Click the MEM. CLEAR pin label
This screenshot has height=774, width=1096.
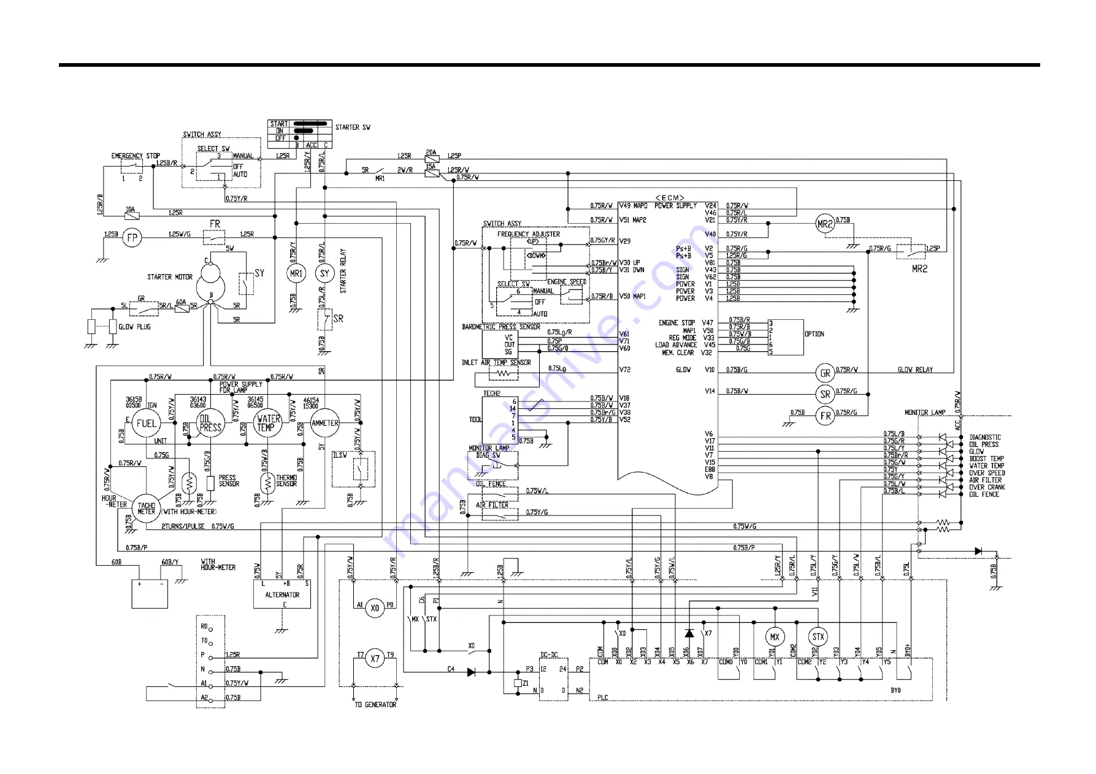click(678, 353)
